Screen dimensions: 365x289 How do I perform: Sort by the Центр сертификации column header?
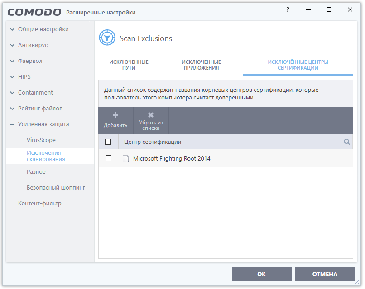(x=153, y=142)
